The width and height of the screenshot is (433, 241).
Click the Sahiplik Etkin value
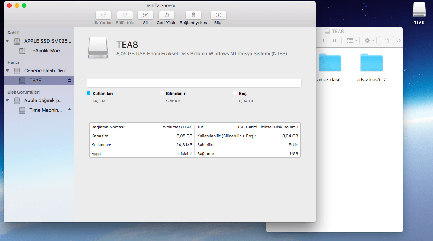[293, 145]
